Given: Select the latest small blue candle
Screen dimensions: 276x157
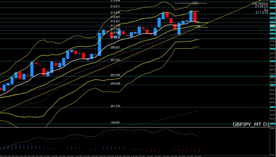Looking at the screenshot, I should click(x=199, y=26).
